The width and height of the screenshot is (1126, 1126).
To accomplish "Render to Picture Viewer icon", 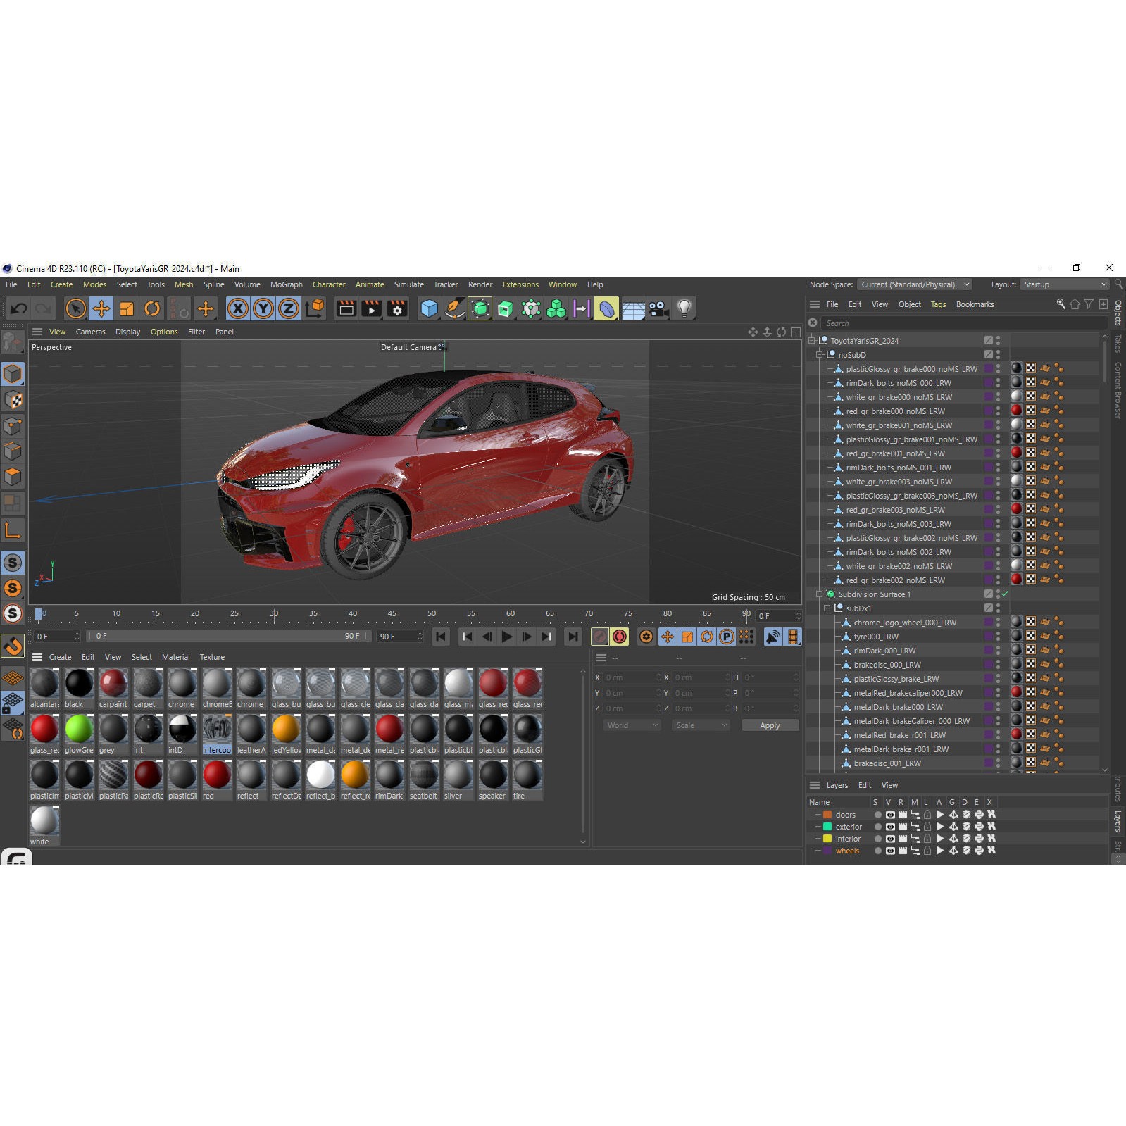I will pos(371,308).
